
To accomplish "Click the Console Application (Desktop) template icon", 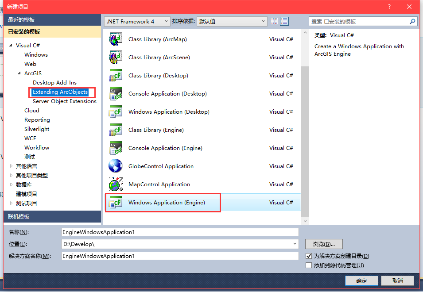I will tap(115, 93).
